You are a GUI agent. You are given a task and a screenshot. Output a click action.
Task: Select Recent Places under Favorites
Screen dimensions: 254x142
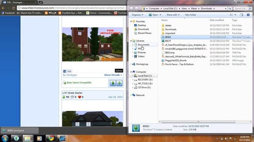[x=144, y=33]
